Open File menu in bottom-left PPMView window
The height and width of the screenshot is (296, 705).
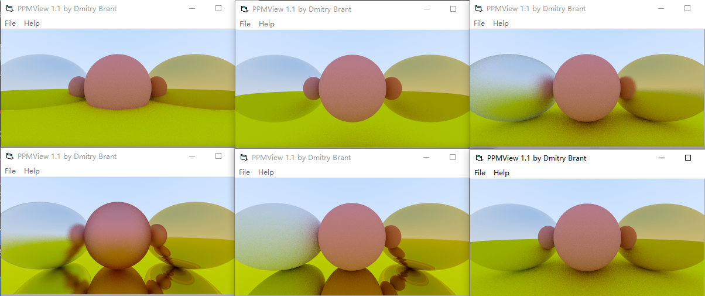click(x=11, y=171)
